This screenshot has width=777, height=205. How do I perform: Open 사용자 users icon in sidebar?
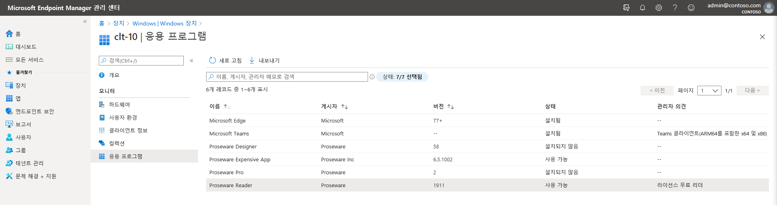click(9, 137)
